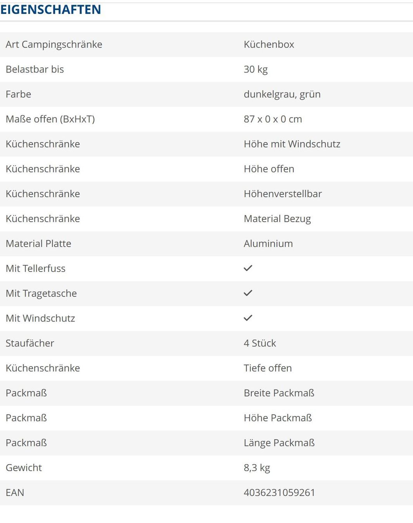Click the checkmark in Mit Tellerfuss row

coord(248,268)
